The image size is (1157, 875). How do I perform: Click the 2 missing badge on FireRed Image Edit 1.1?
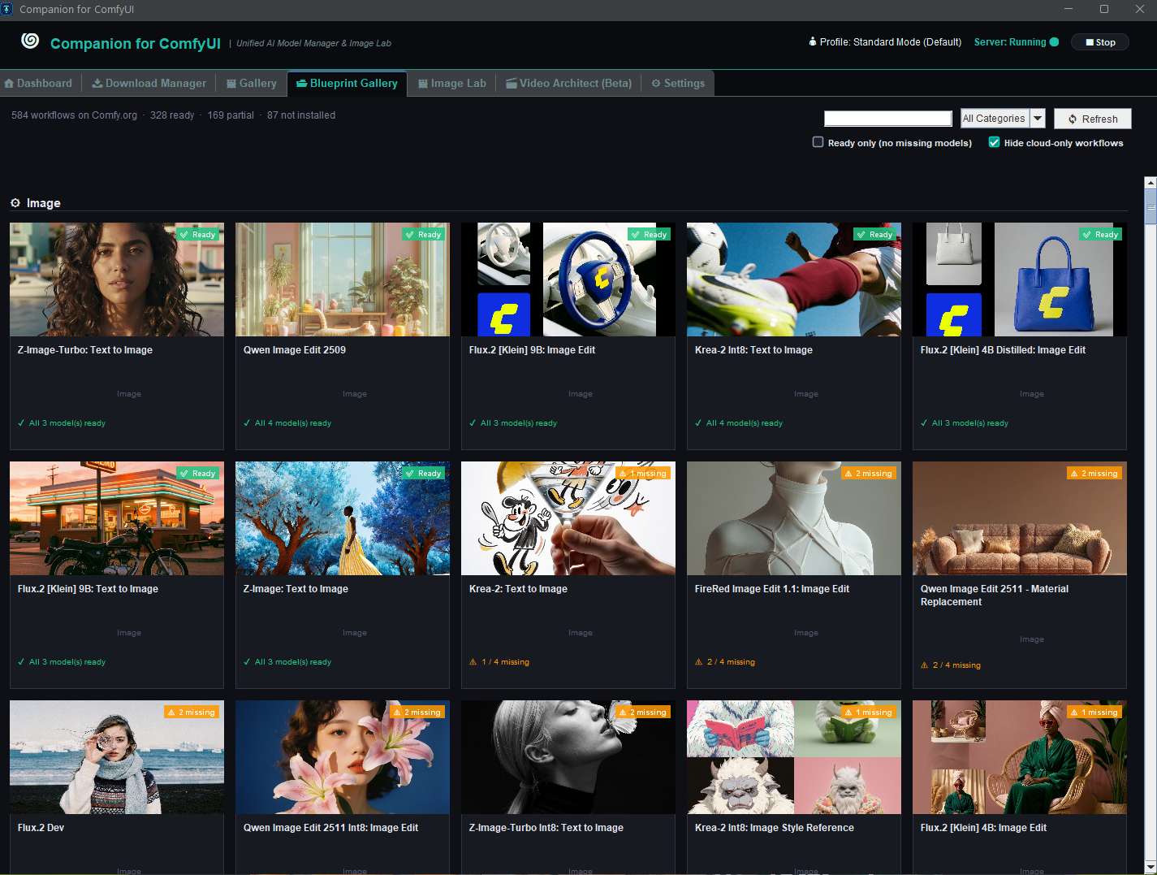[868, 473]
